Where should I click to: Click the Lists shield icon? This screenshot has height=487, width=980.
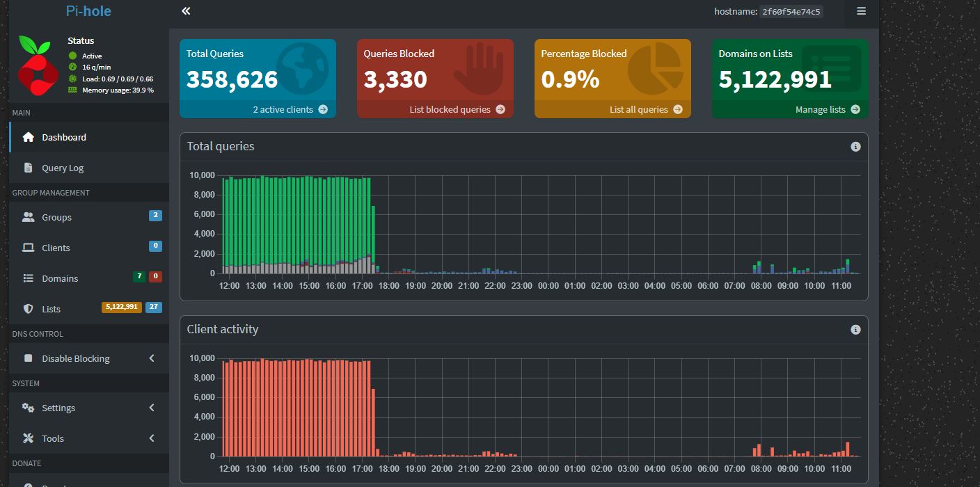point(29,309)
